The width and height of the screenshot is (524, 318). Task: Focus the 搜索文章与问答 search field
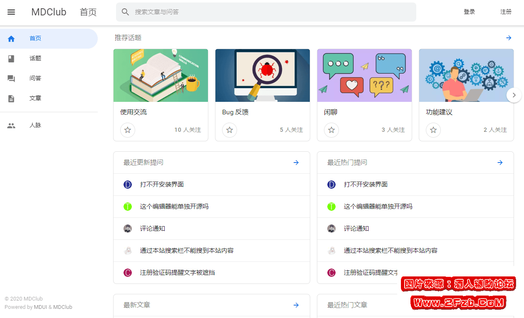pyautogui.click(x=270, y=12)
